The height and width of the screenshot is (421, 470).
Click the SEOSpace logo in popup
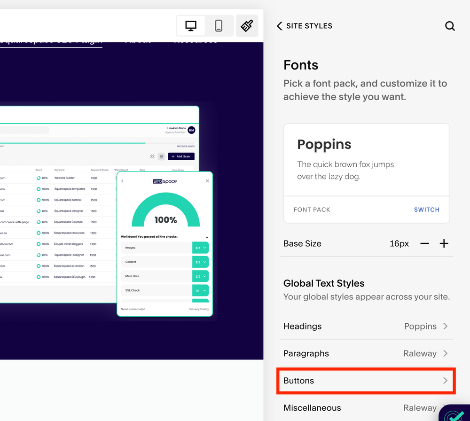[x=165, y=181]
